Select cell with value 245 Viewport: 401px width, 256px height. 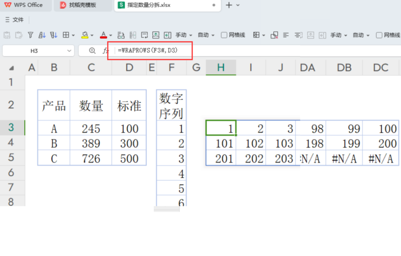click(x=91, y=128)
